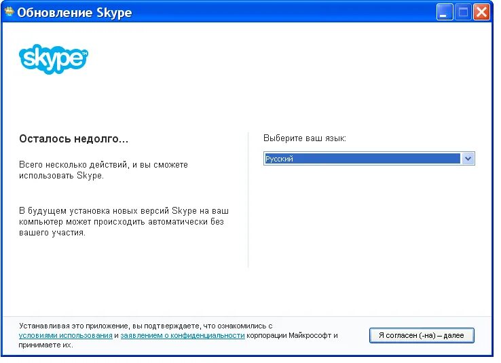Close the Обновление Skype window
This screenshot has width=501, height=363.
[x=481, y=12]
